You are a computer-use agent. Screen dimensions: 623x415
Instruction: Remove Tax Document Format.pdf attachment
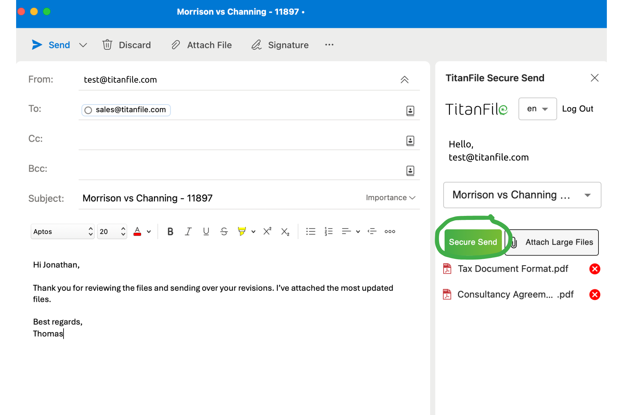595,269
